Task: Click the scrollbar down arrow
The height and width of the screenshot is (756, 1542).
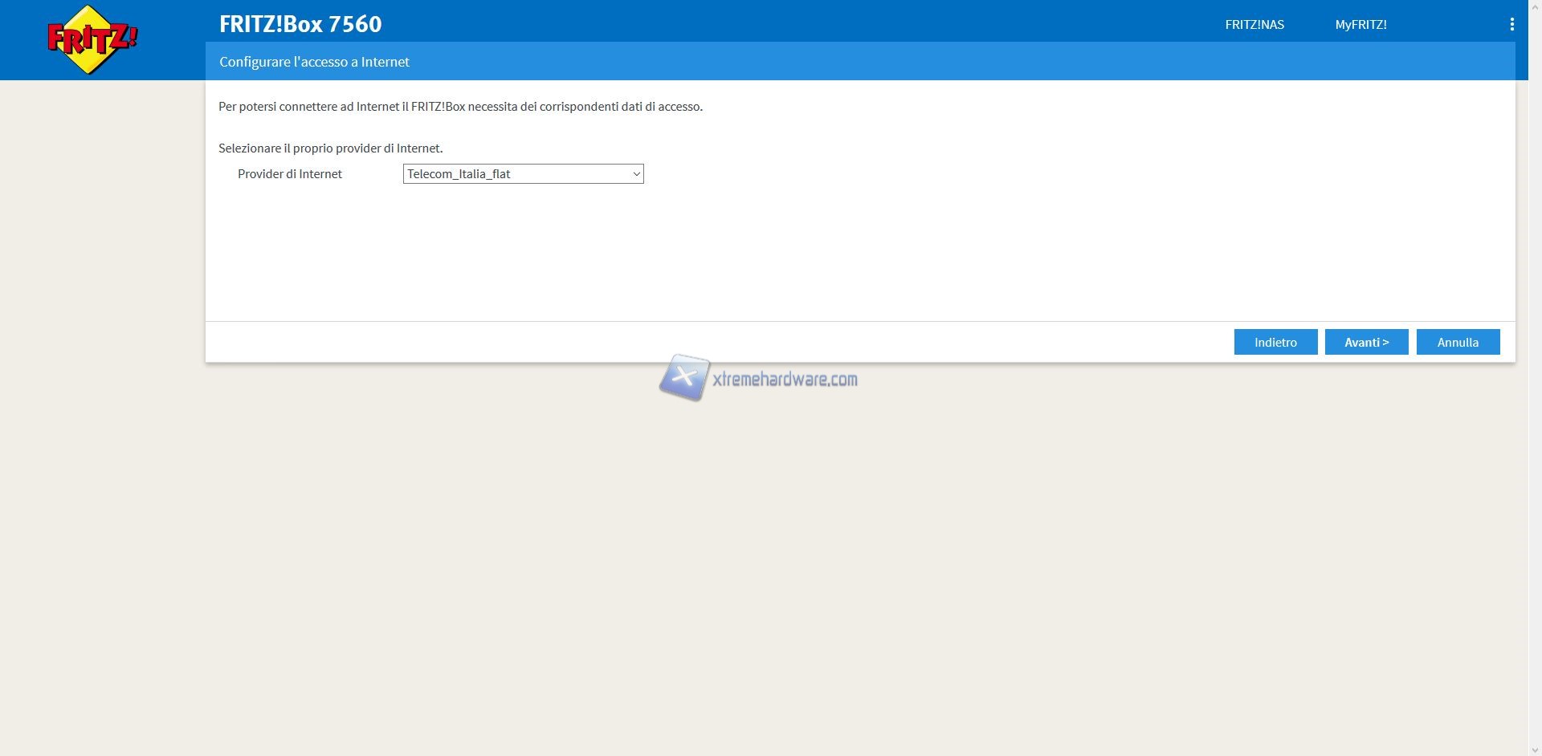Action: click(1534, 749)
